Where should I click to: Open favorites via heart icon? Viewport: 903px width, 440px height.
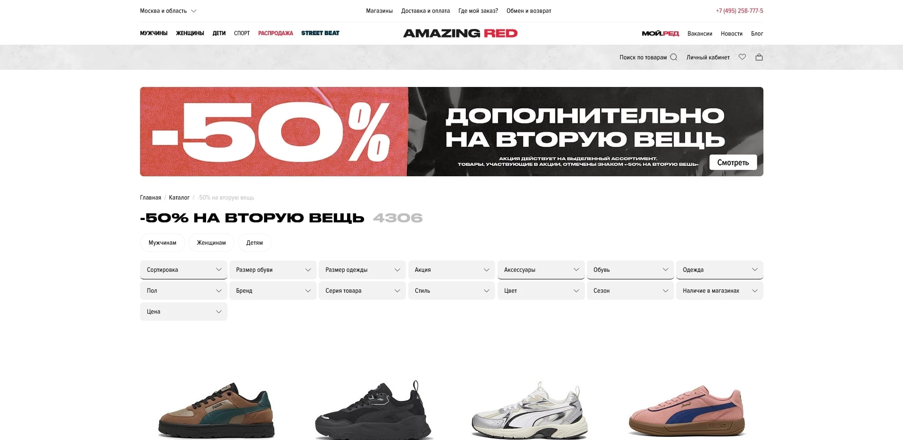click(x=742, y=57)
